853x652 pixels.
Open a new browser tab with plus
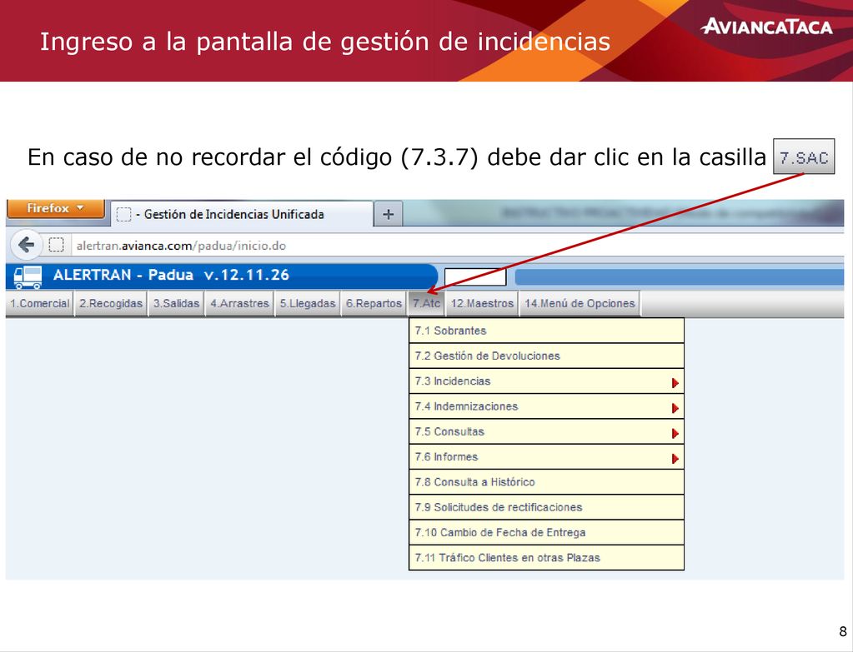click(x=388, y=214)
